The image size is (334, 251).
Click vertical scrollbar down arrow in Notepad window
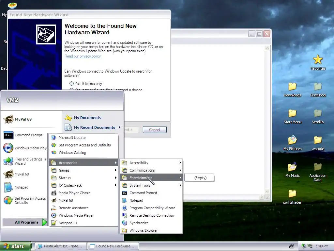(267, 192)
